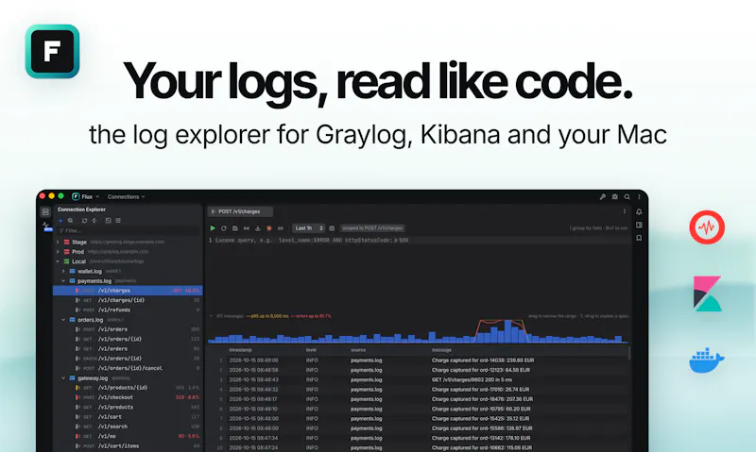Collapse the orders.log node
756x452 pixels.
[63, 320]
